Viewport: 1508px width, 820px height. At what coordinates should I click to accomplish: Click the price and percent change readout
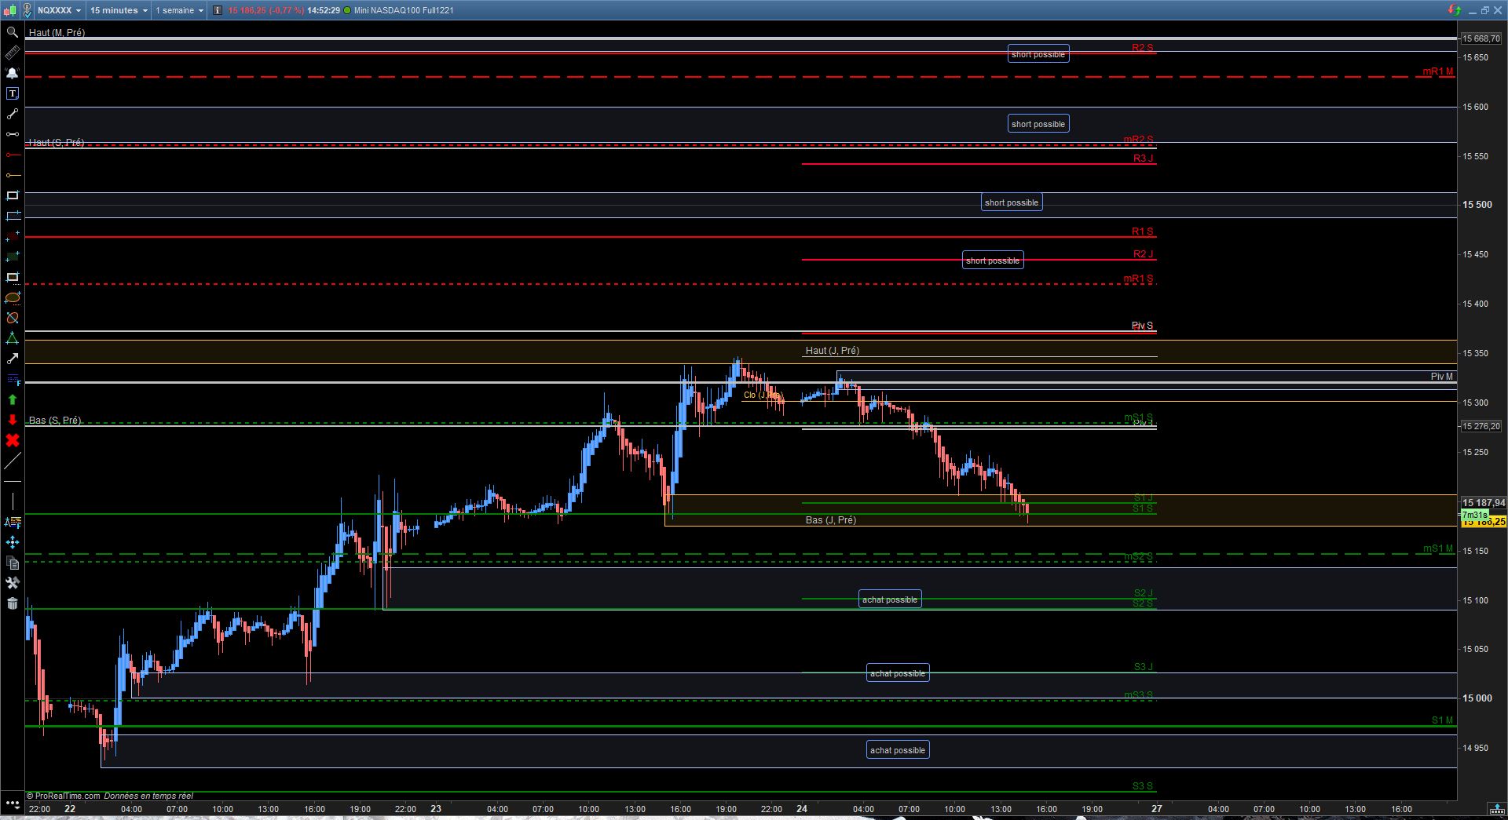coord(265,10)
